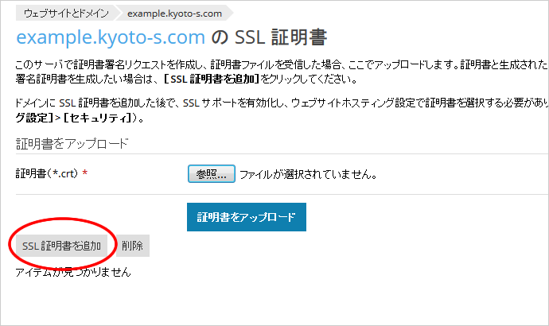Click the blue domain name in page heading

click(x=111, y=37)
